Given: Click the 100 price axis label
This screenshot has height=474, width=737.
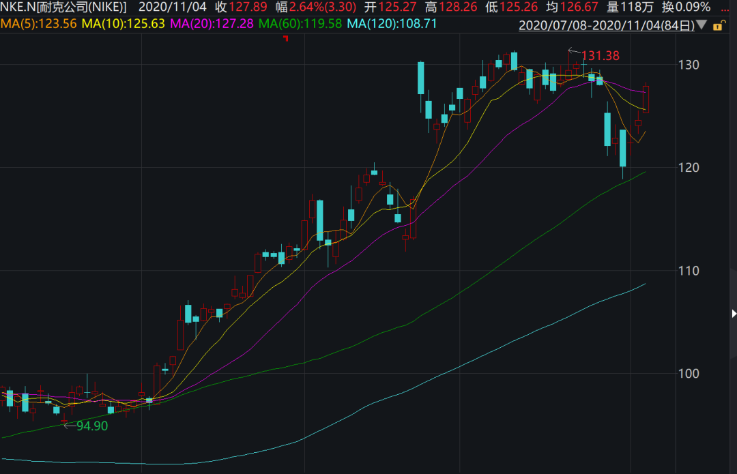Looking at the screenshot, I should (690, 374).
